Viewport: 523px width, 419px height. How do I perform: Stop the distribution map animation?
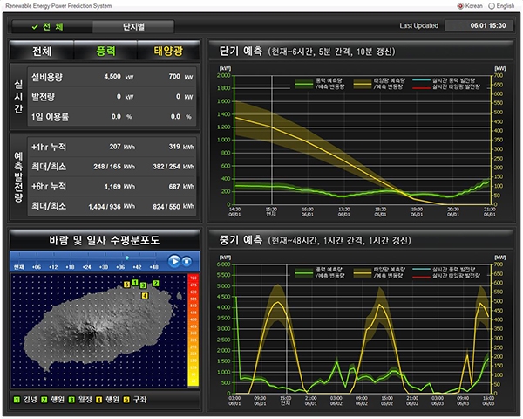click(x=187, y=261)
